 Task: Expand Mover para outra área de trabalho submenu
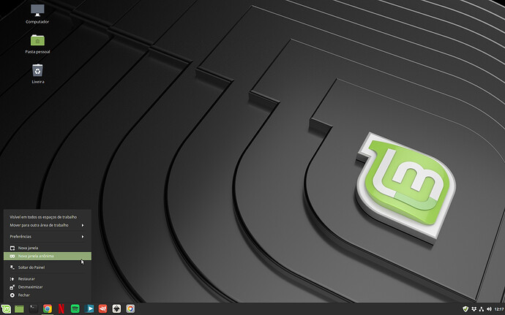click(48, 225)
